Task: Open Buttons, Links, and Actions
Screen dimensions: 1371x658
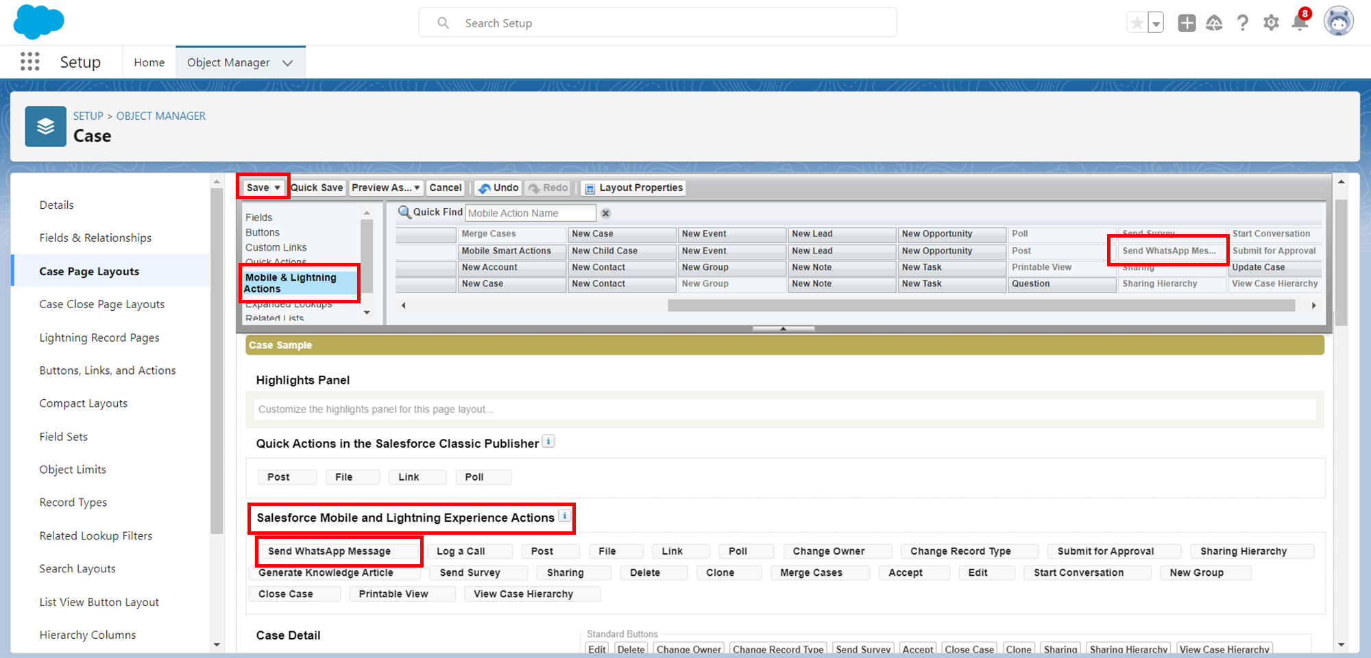Action: point(108,370)
